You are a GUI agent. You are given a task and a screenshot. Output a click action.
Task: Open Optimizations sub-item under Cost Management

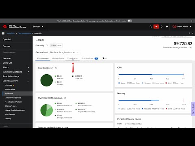(10, 89)
